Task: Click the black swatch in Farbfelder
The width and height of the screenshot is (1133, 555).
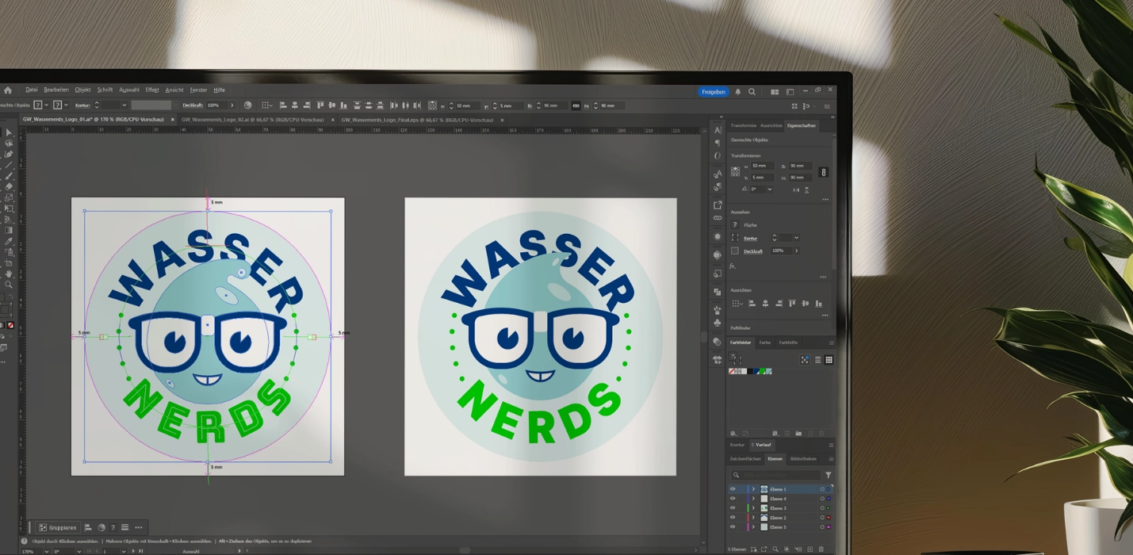Action: (750, 371)
